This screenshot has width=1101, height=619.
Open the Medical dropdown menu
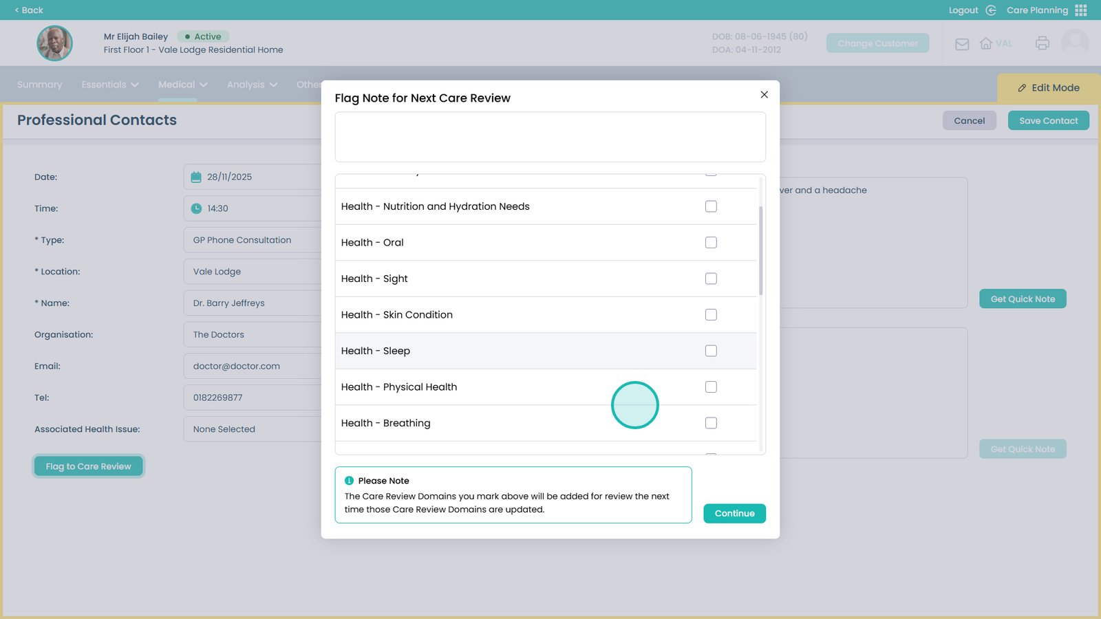(x=182, y=85)
